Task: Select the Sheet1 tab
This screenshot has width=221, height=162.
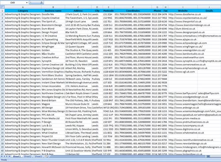Action: pyautogui.click(x=17, y=156)
